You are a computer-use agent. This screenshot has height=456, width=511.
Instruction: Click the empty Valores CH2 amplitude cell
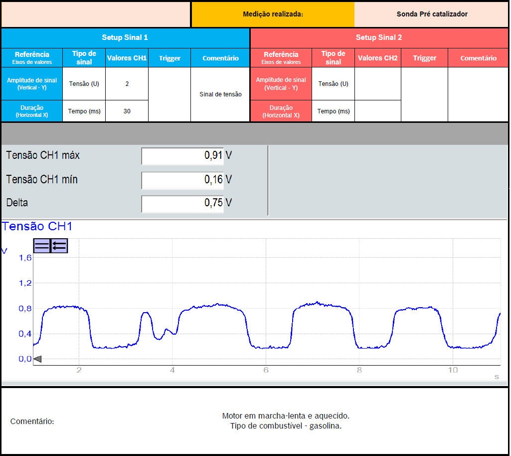[x=377, y=84]
